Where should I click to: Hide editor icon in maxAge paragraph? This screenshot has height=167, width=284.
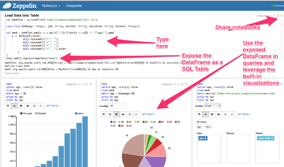click(x=178, y=84)
